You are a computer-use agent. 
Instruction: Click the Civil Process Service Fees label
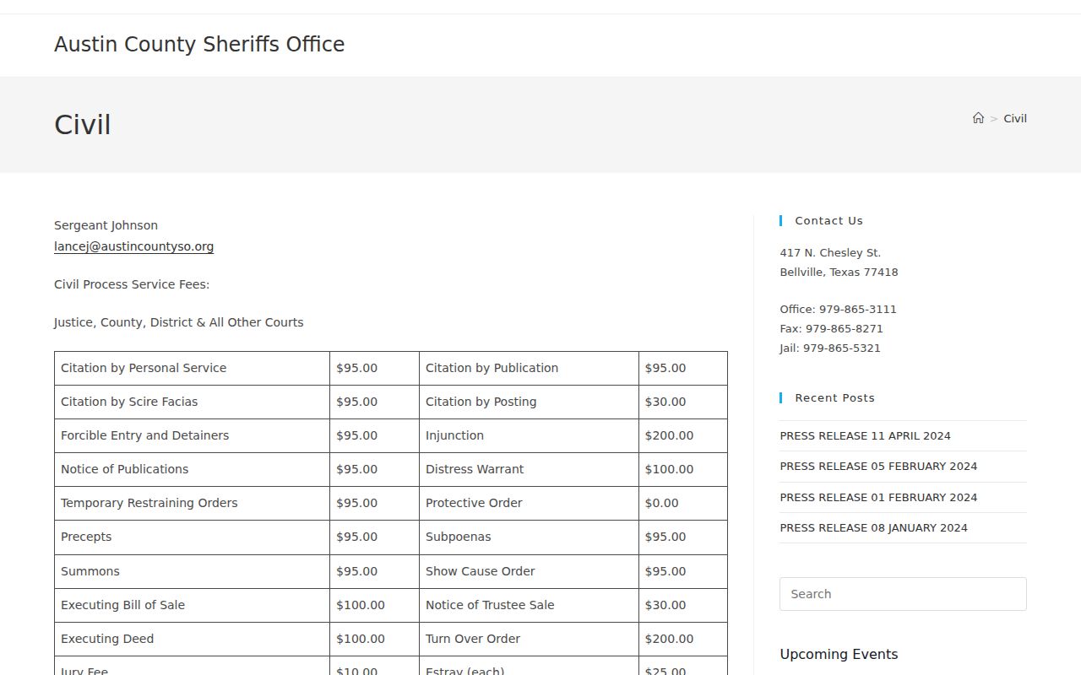132,284
